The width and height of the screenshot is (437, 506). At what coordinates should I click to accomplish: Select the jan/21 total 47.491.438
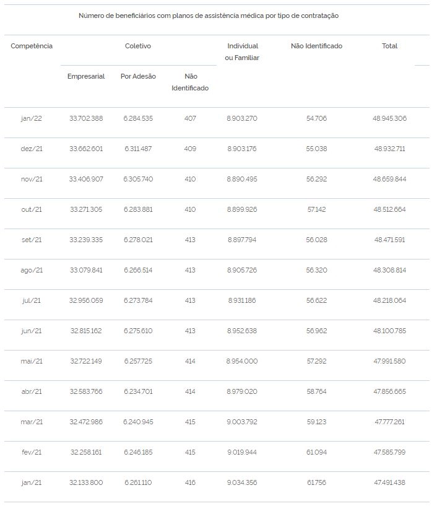[389, 482]
